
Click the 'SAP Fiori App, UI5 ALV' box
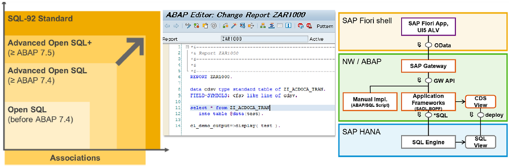click(428, 27)
